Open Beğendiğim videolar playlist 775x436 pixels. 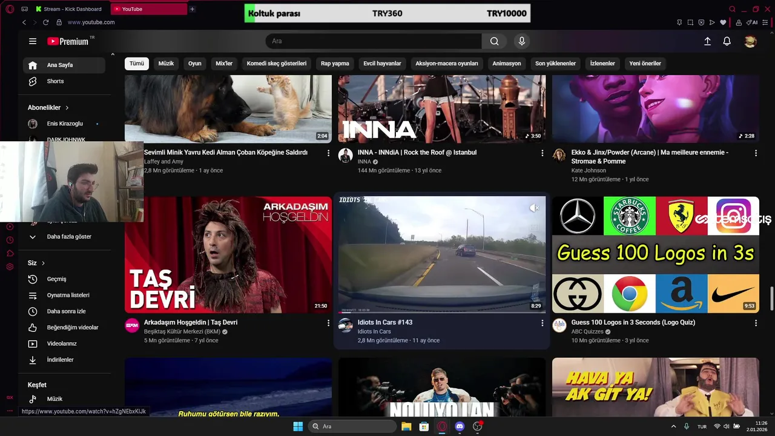tap(64, 328)
